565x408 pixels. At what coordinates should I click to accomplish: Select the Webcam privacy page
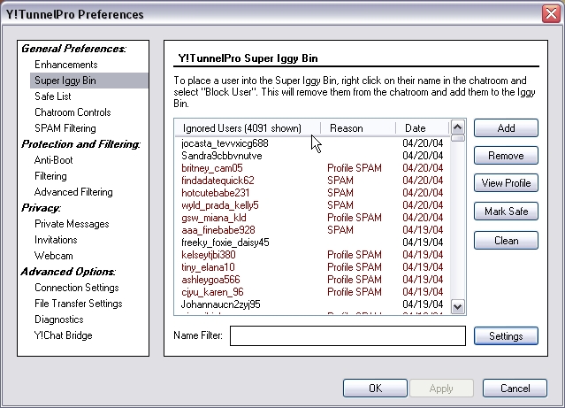point(54,256)
